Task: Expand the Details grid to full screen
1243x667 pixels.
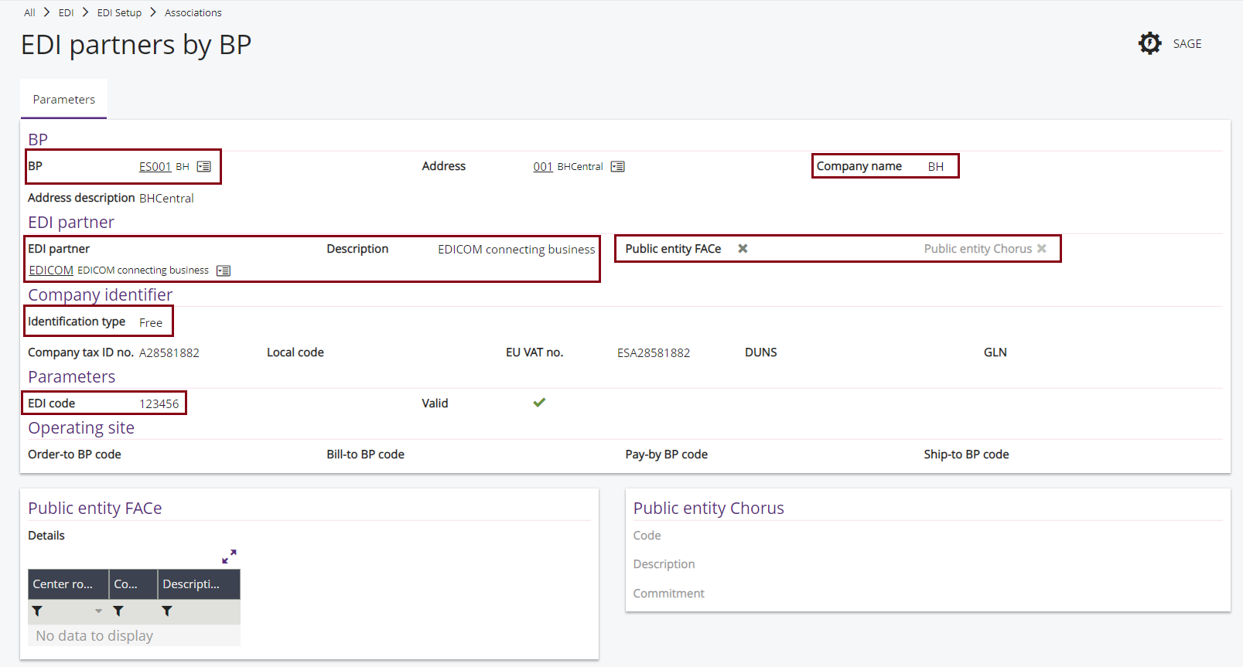Action: click(x=229, y=556)
